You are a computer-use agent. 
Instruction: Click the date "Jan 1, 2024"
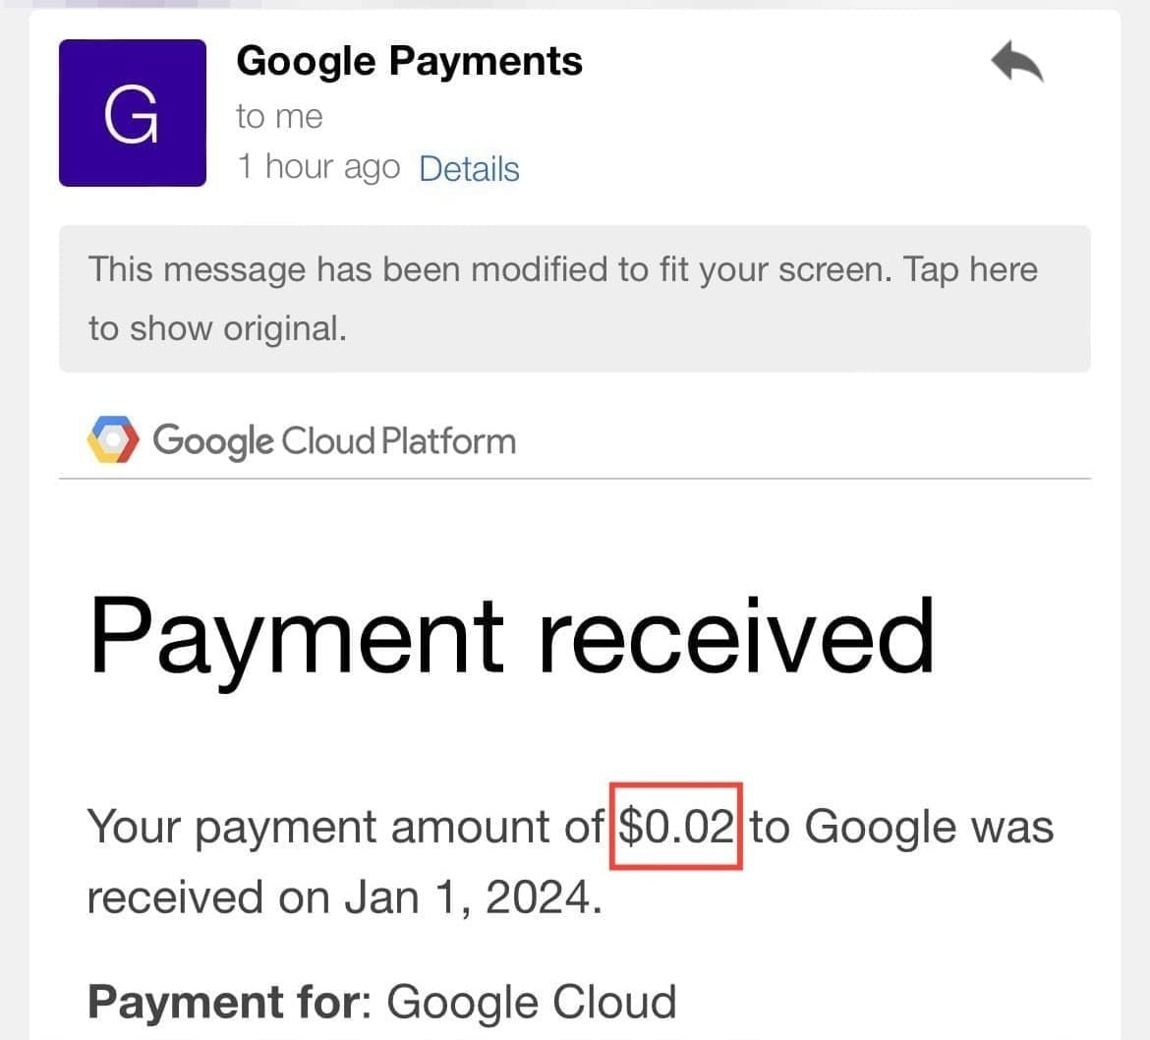coord(472,897)
